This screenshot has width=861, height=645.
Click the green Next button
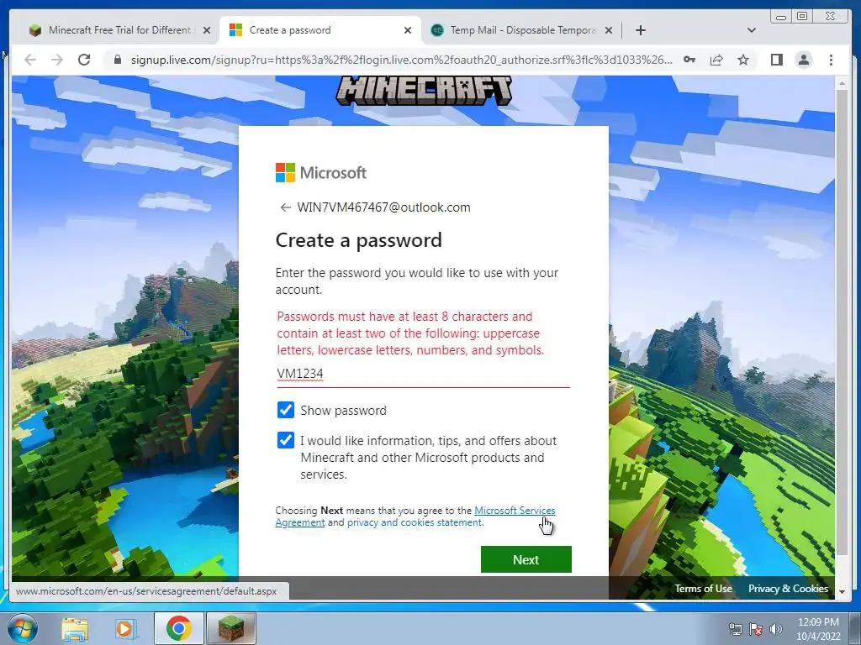tap(526, 559)
